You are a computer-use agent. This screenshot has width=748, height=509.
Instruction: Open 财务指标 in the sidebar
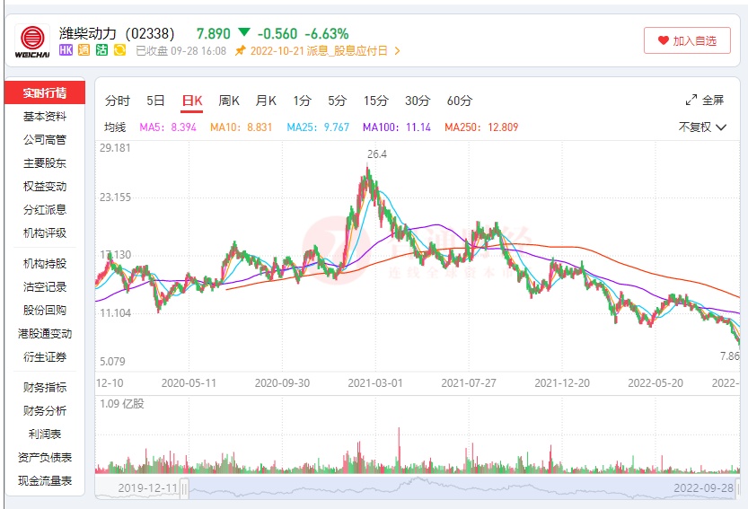point(45,388)
